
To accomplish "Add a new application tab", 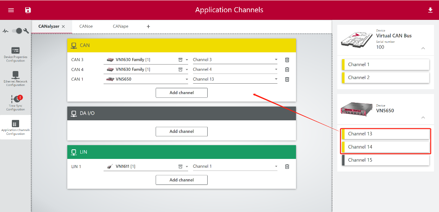I will [148, 26].
